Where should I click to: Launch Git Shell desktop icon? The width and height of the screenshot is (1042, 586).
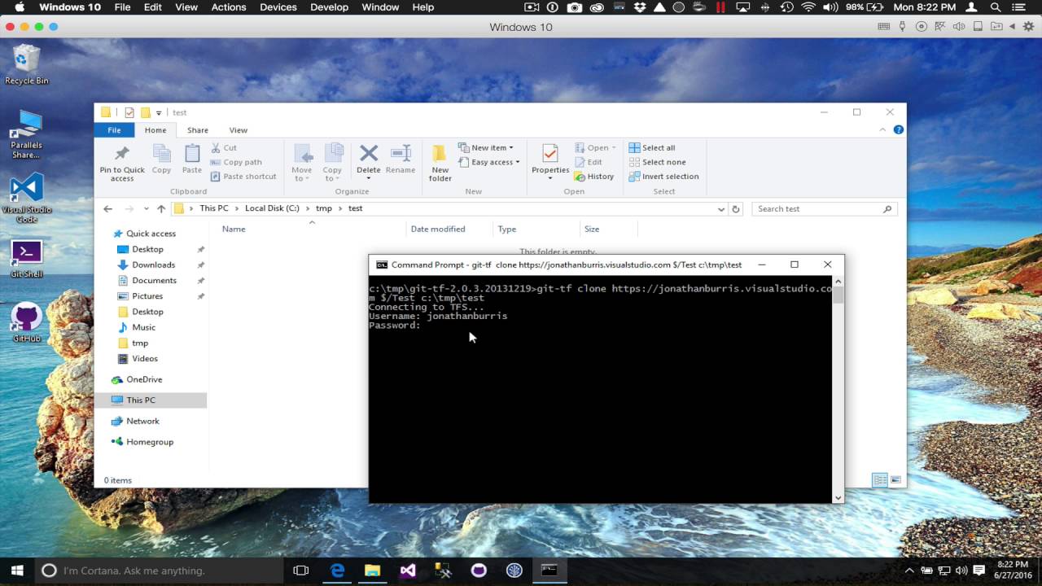pyautogui.click(x=26, y=259)
